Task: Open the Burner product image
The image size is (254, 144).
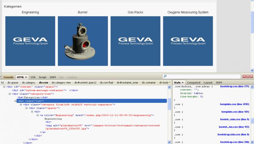Action: [83, 41]
